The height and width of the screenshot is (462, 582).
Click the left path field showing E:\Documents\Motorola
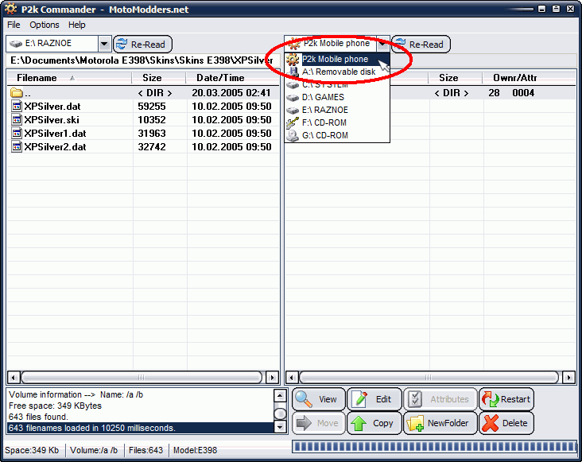(x=143, y=60)
